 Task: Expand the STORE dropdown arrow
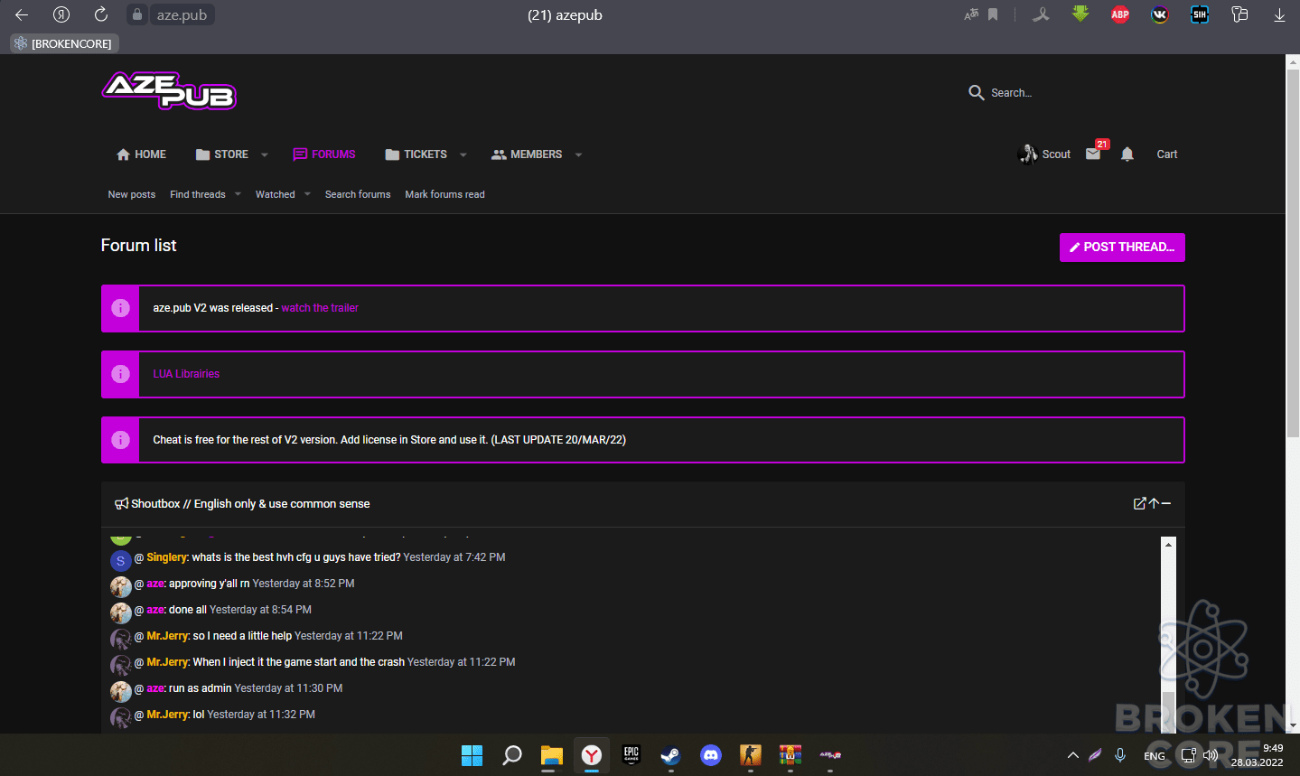[265, 154]
